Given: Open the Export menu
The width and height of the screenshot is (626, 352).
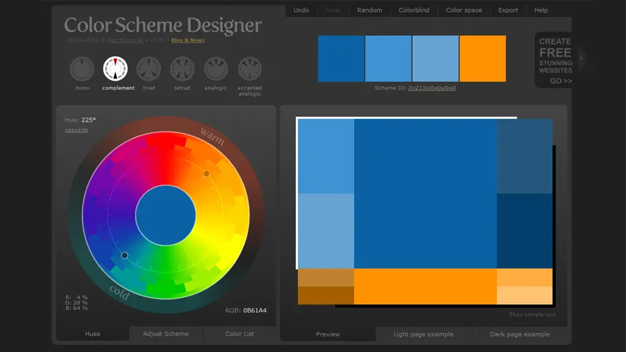Looking at the screenshot, I should point(508,10).
